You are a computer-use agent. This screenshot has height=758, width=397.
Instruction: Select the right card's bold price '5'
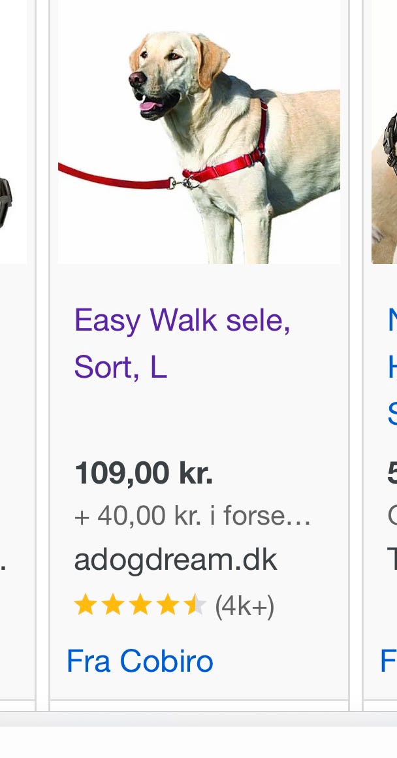click(392, 472)
